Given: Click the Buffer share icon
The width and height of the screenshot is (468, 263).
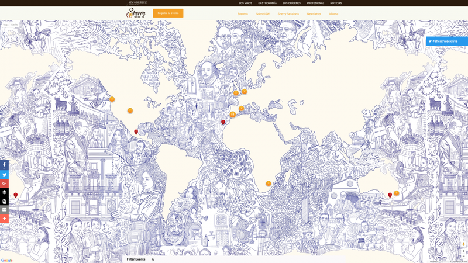Looking at the screenshot, I should click(4, 192).
